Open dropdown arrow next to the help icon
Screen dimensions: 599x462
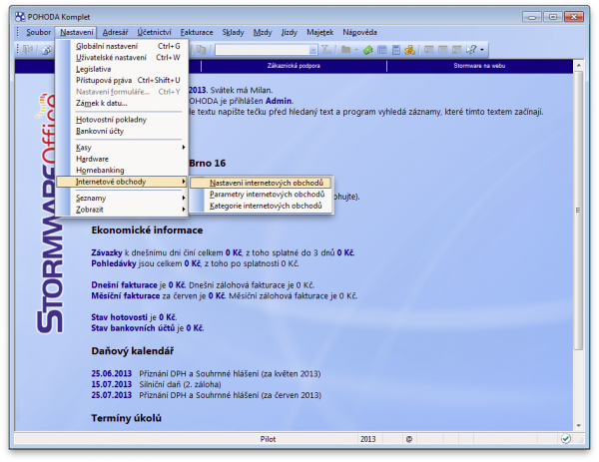click(482, 50)
